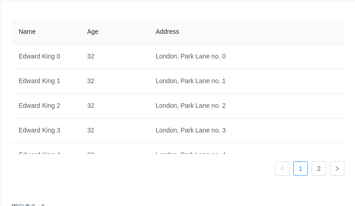Click the edit icon beside bottom heading
This screenshot has width=355, height=206.
[x=42, y=205]
